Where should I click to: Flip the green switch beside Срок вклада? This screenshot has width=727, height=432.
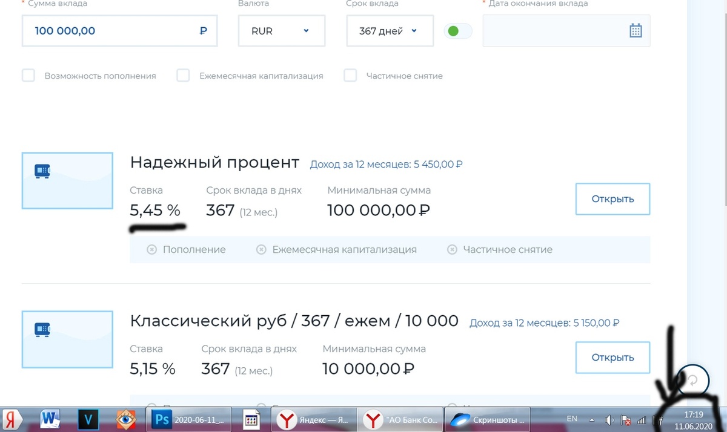point(458,30)
